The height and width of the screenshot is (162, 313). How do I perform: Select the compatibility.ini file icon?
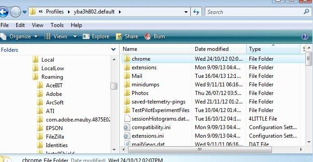click(127, 127)
